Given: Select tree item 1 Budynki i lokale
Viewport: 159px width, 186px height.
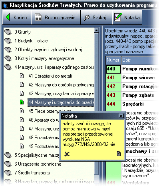Looking at the screenshot, I should pyautogui.click(x=31, y=41).
